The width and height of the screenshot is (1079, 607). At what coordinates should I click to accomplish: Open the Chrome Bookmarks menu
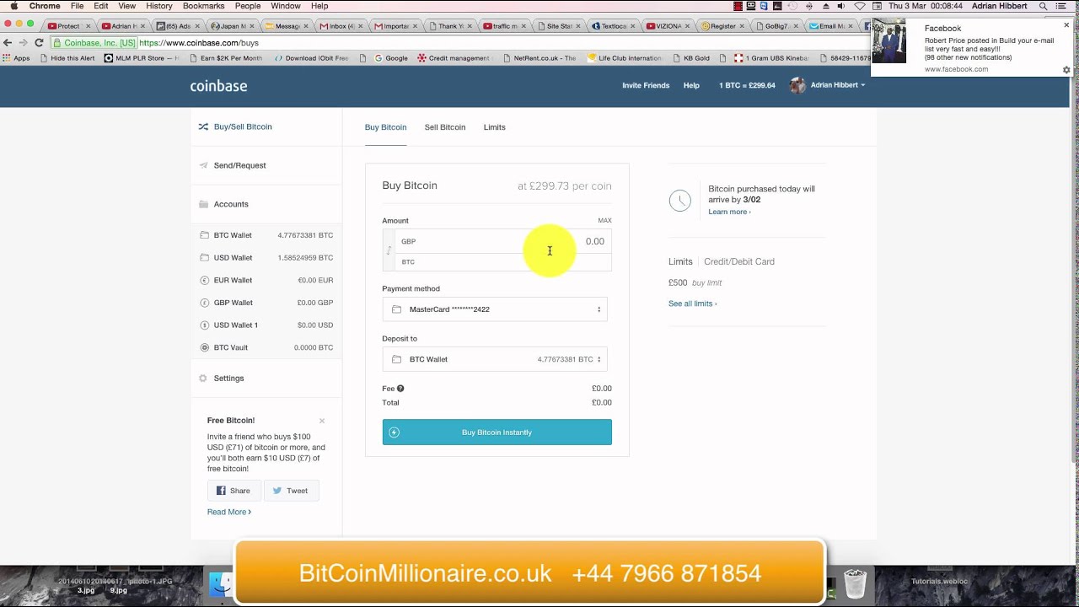203,6
